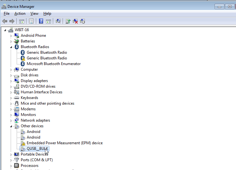Select Embedded Power Measurement (EPM) device

point(65,143)
